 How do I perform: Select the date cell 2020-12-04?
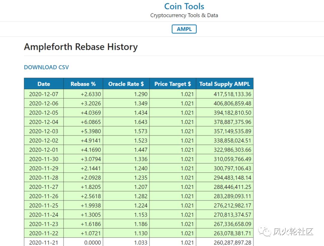pyautogui.click(x=43, y=122)
